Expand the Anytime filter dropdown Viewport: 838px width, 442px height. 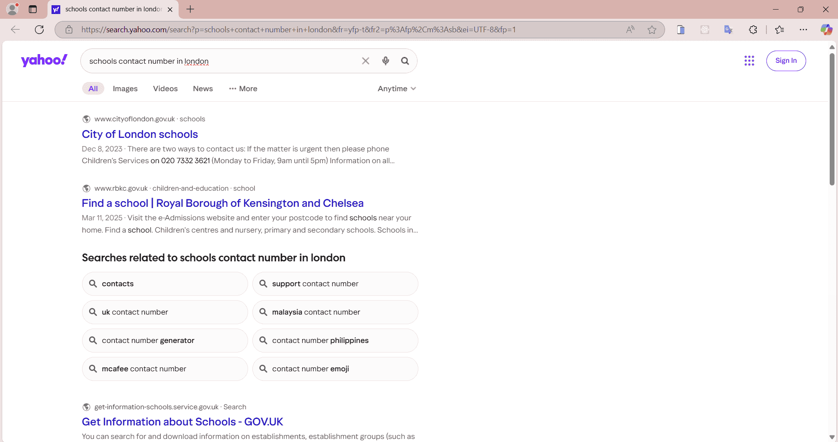397,89
